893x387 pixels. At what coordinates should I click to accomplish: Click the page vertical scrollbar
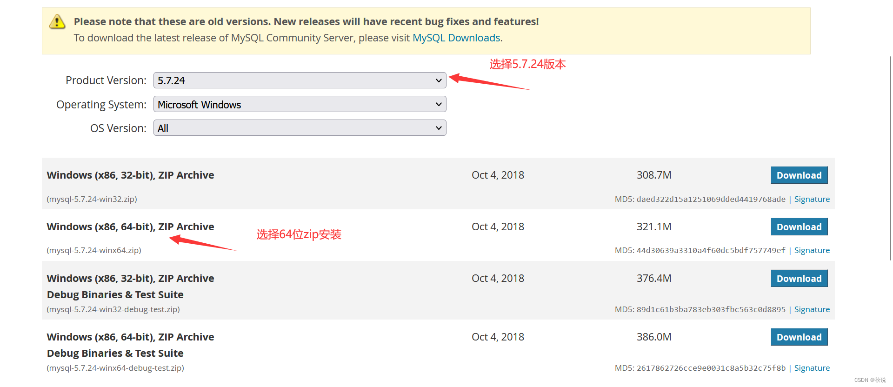890,158
